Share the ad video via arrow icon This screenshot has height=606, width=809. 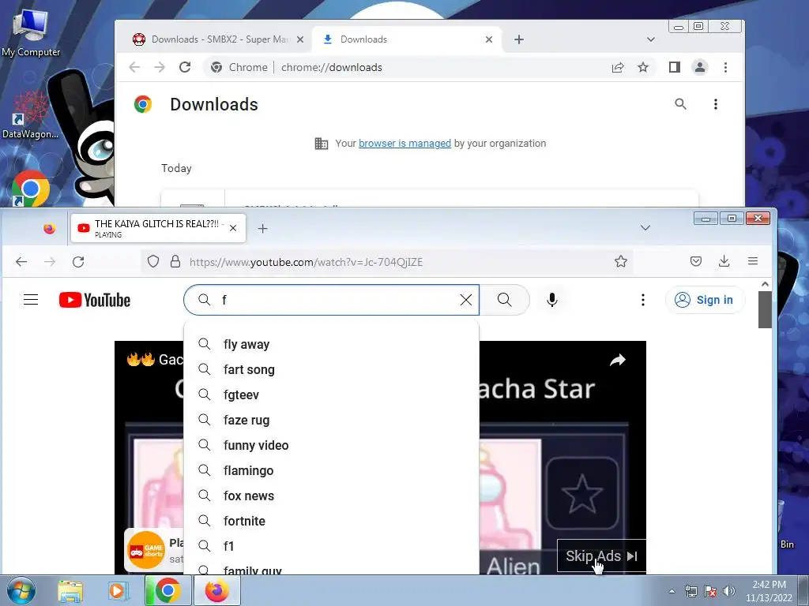[618, 360]
